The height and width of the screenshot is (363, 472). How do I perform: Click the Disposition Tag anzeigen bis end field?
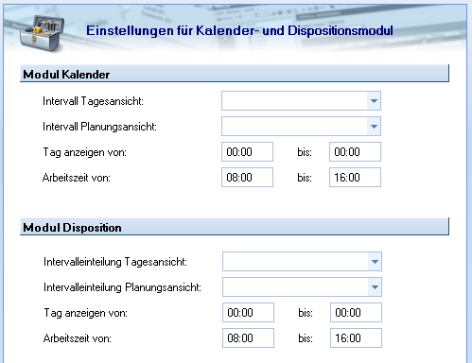pyautogui.click(x=356, y=313)
